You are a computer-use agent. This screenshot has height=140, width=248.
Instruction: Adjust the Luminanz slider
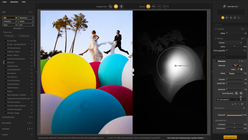[234, 124]
